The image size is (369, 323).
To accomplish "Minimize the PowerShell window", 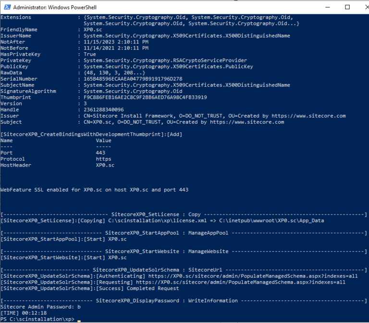I will pos(326,7).
